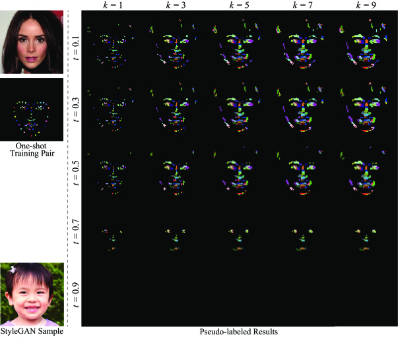
Task: Open pseudo-label result for k=1, t=0.1
Action: [113, 42]
